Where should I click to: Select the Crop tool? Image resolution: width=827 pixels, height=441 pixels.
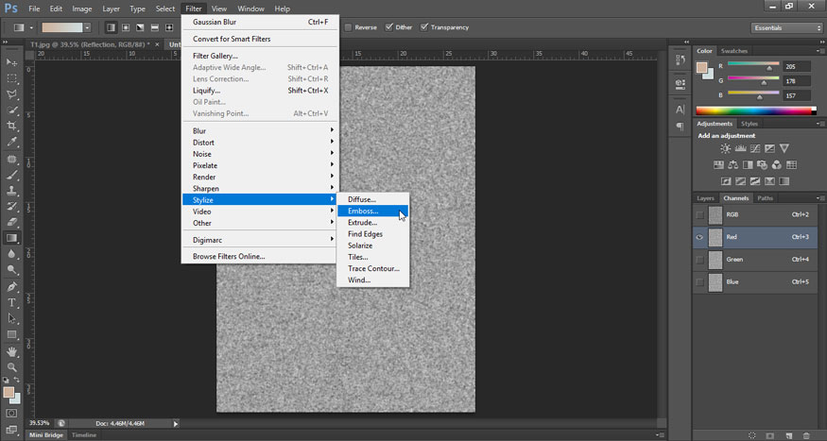coord(12,126)
